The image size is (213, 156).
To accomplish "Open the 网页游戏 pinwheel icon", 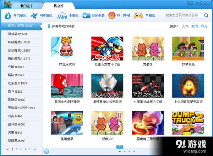I will point(34,16).
